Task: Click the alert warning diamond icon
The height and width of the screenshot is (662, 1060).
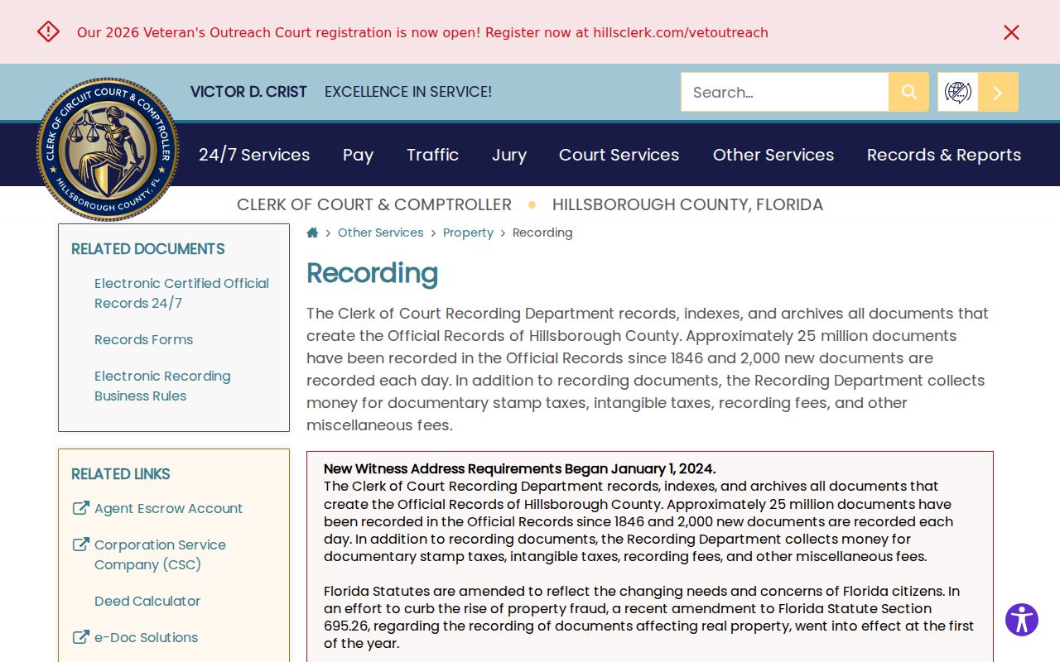Action: tap(48, 31)
